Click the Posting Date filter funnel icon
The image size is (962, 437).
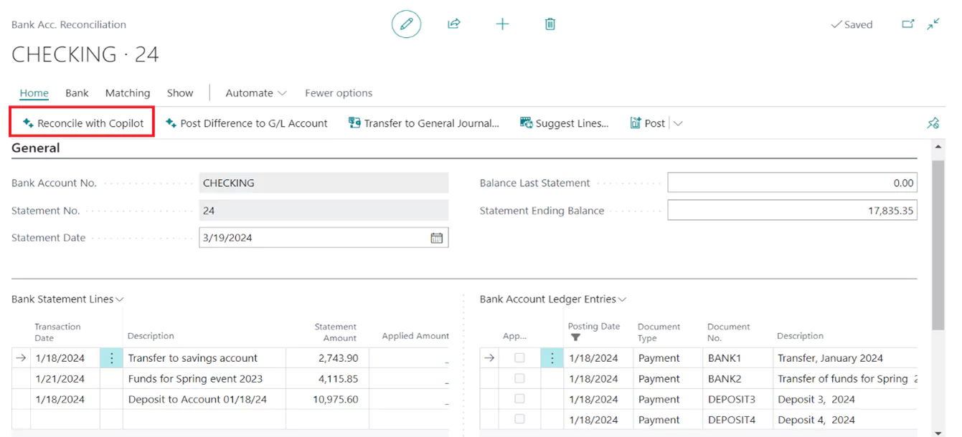tap(575, 337)
